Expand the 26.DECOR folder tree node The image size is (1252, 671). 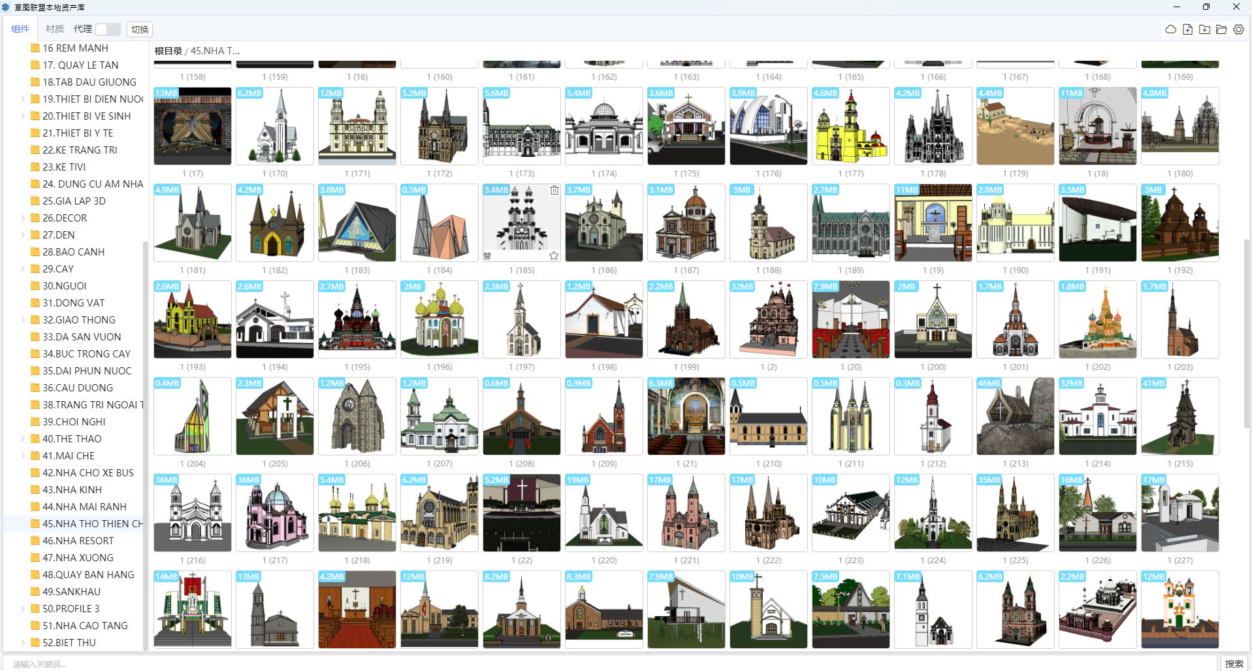[23, 218]
